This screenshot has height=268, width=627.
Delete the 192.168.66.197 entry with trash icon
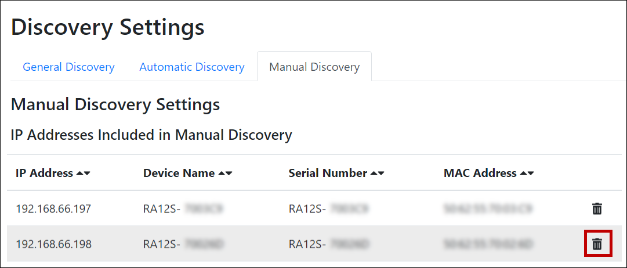pos(597,209)
